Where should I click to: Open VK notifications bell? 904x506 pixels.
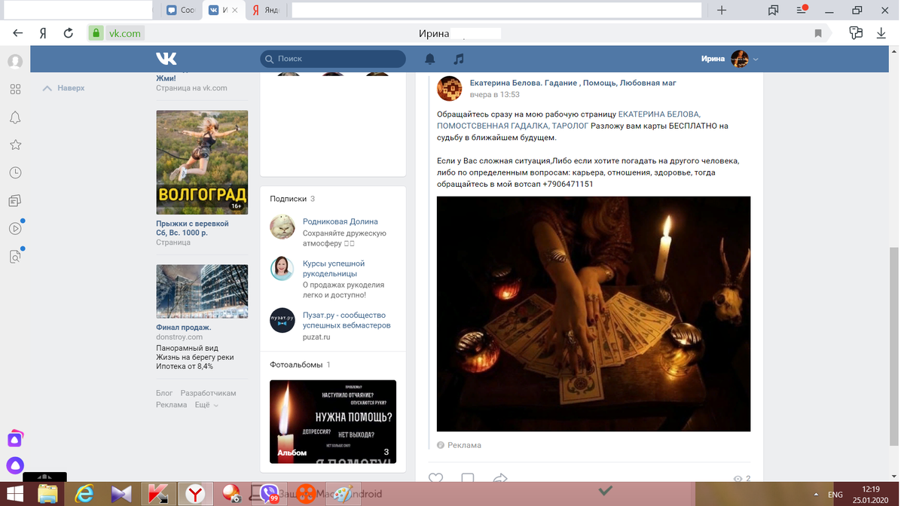[x=430, y=59]
